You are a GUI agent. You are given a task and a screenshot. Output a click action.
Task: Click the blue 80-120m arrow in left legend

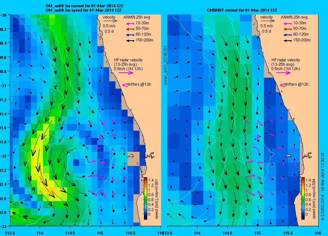pos(130,35)
